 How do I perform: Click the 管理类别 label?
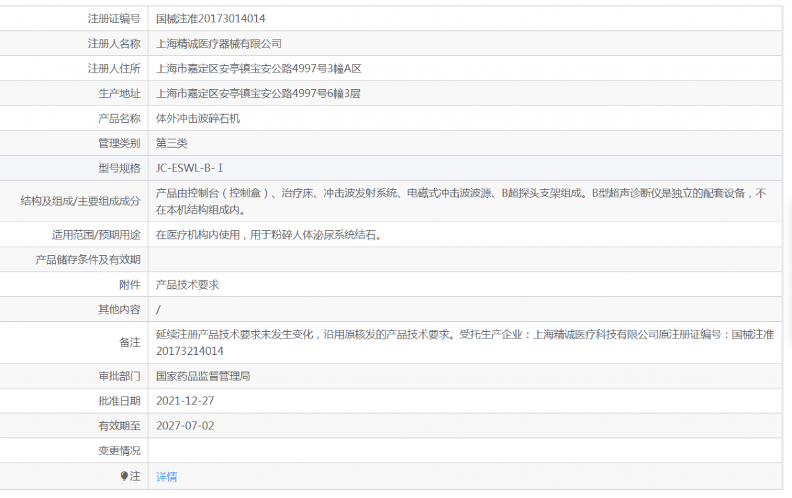tap(119, 143)
